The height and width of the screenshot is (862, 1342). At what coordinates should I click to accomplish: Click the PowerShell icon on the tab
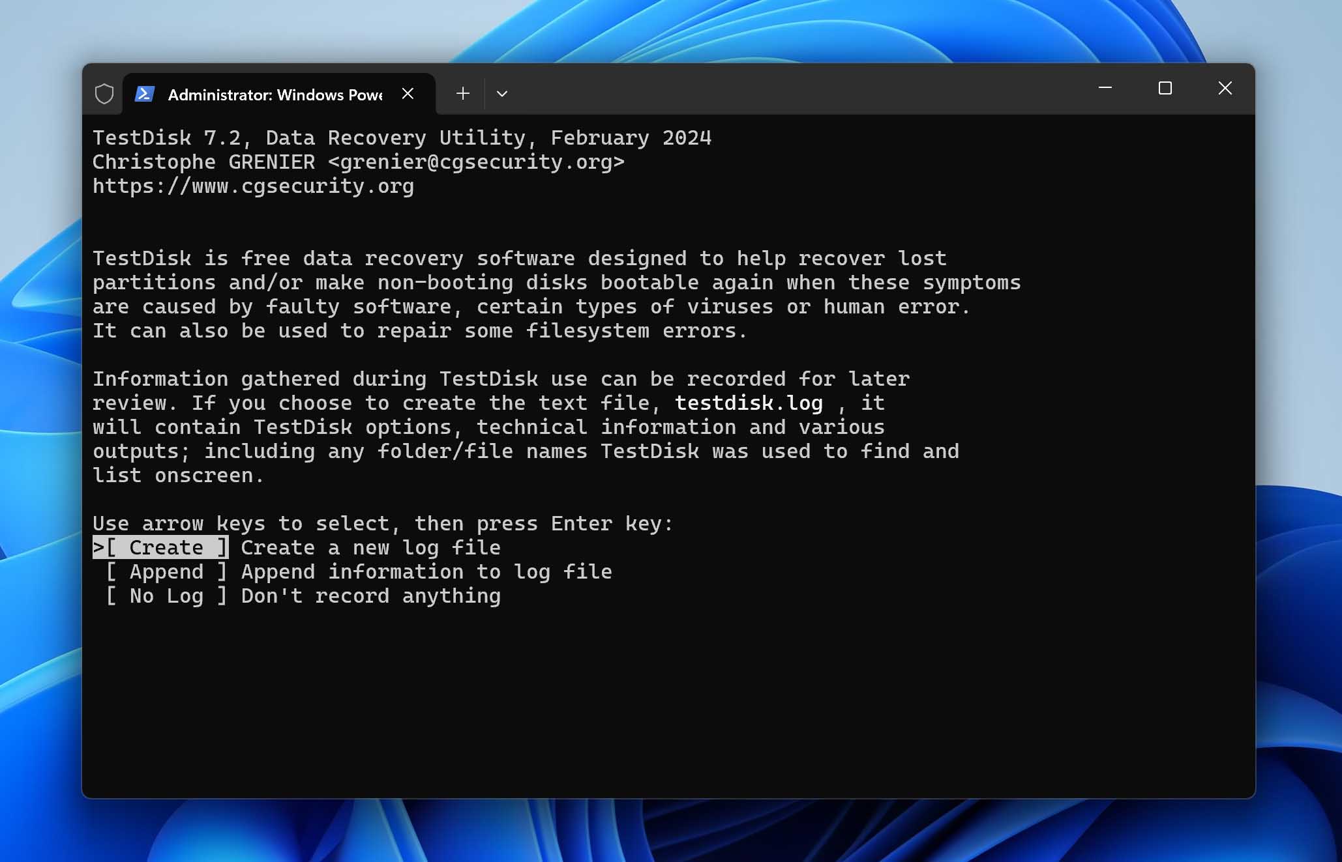click(144, 94)
